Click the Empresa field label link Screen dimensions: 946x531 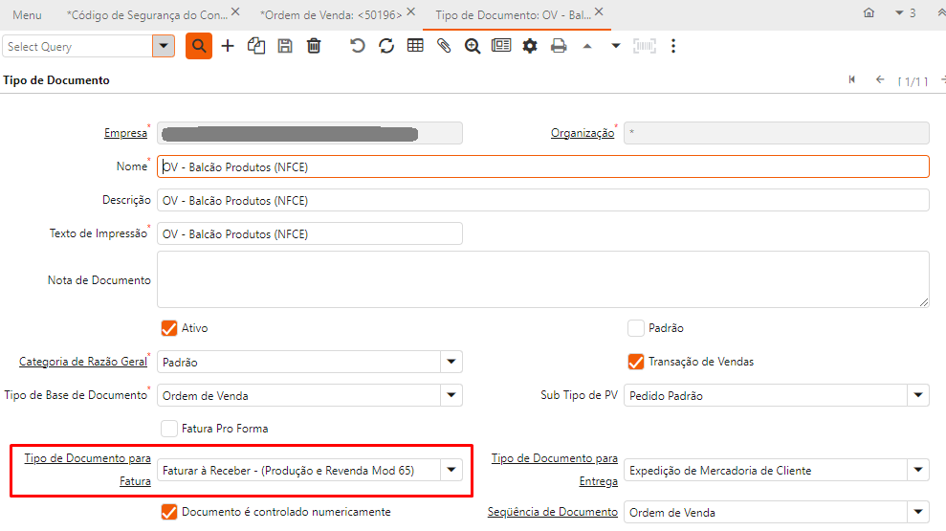pos(125,133)
